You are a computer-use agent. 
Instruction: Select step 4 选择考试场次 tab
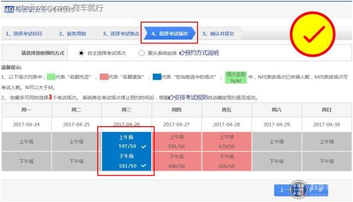(x=169, y=34)
